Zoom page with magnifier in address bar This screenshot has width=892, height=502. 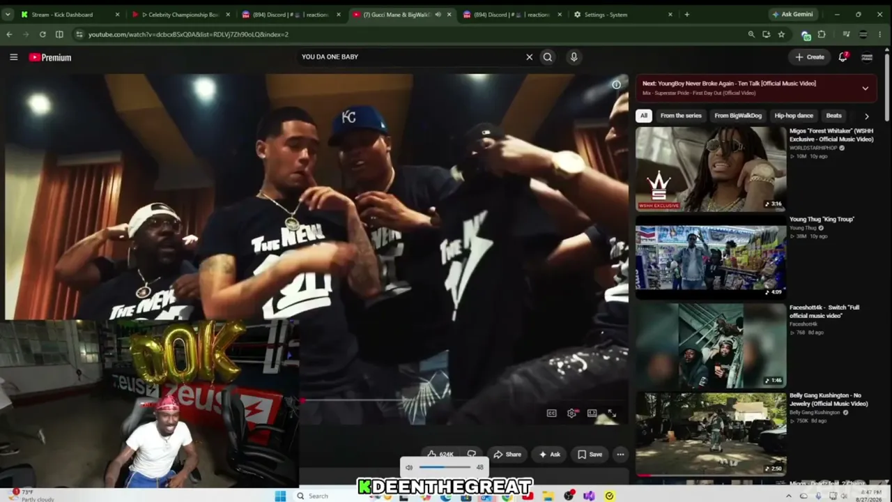[x=751, y=34]
